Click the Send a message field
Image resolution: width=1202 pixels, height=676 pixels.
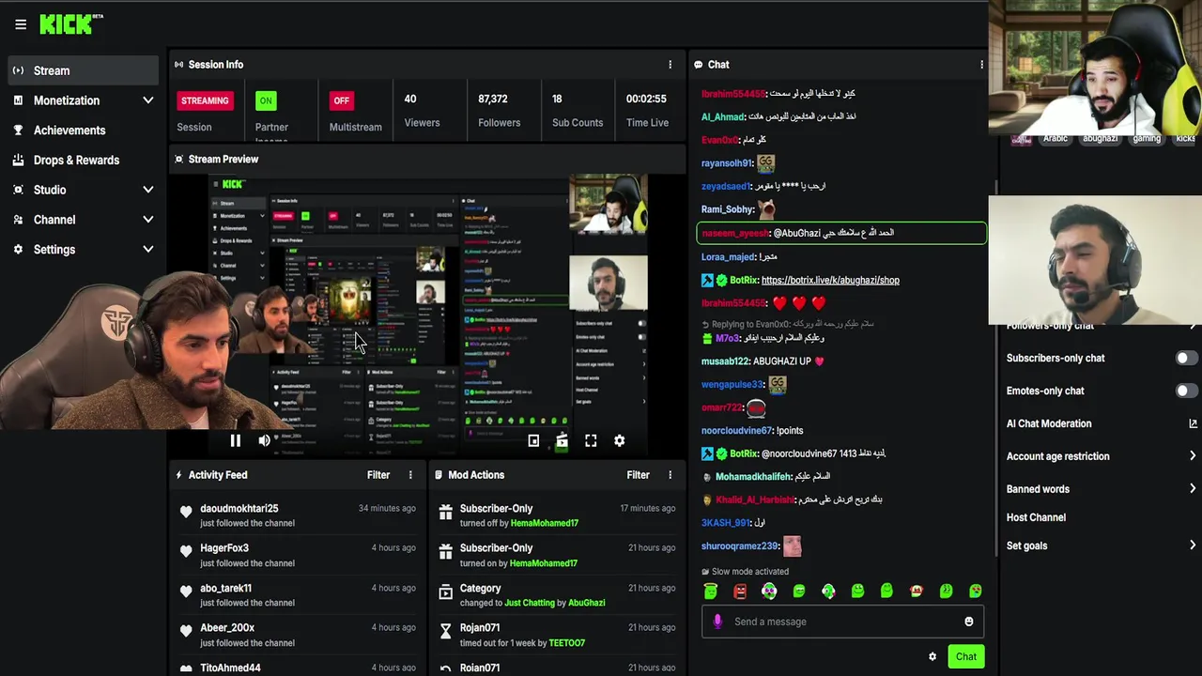pos(842,622)
